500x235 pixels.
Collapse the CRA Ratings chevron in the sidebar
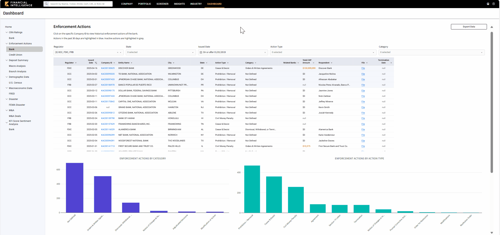[x=7, y=32]
